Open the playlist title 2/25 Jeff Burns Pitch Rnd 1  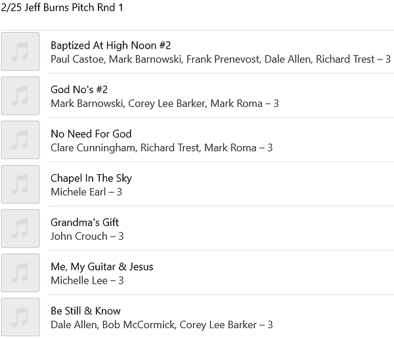point(62,8)
